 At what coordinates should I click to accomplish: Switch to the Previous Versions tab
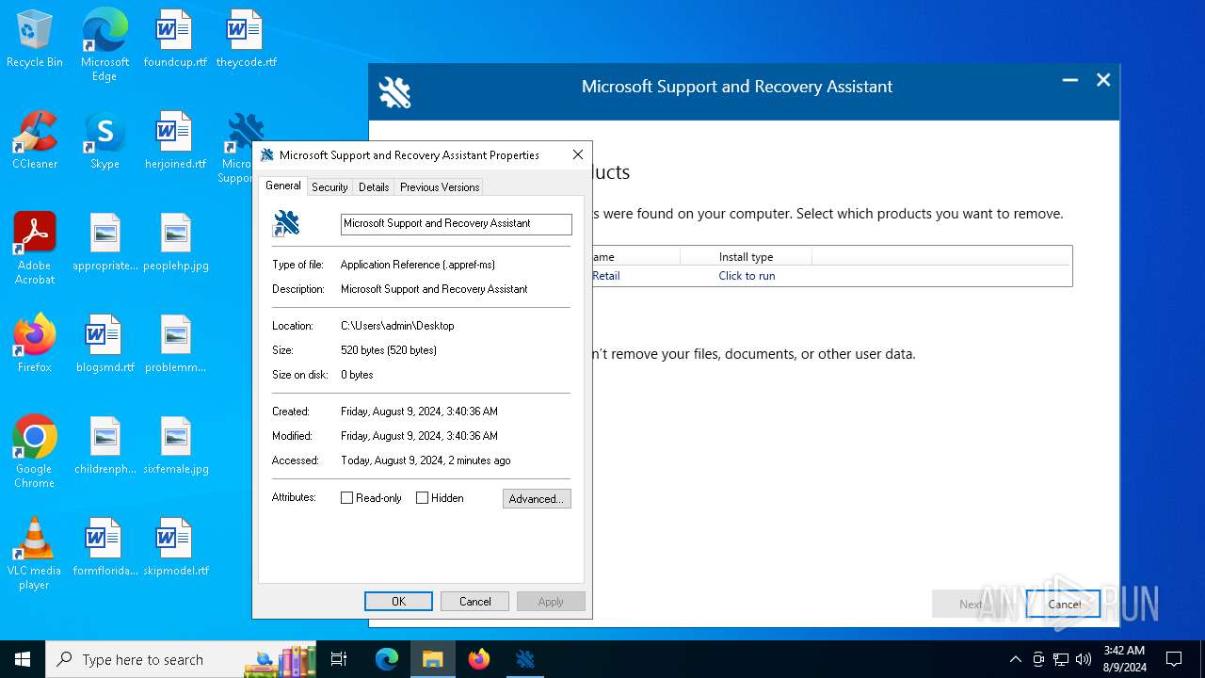tap(440, 187)
